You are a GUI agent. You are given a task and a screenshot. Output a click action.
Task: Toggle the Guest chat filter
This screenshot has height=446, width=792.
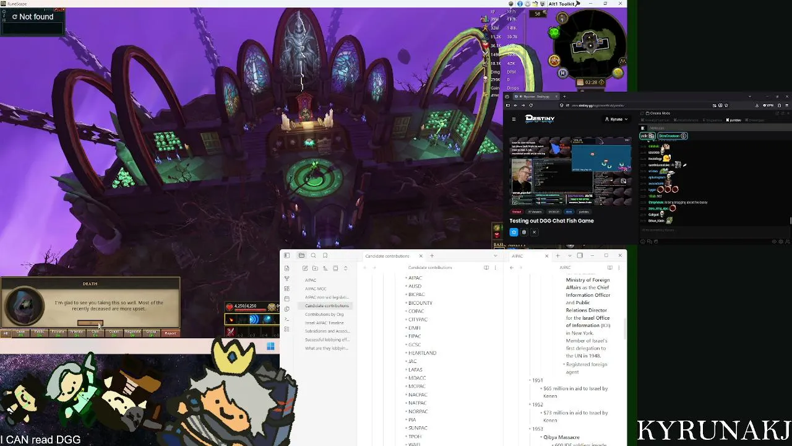tap(114, 333)
